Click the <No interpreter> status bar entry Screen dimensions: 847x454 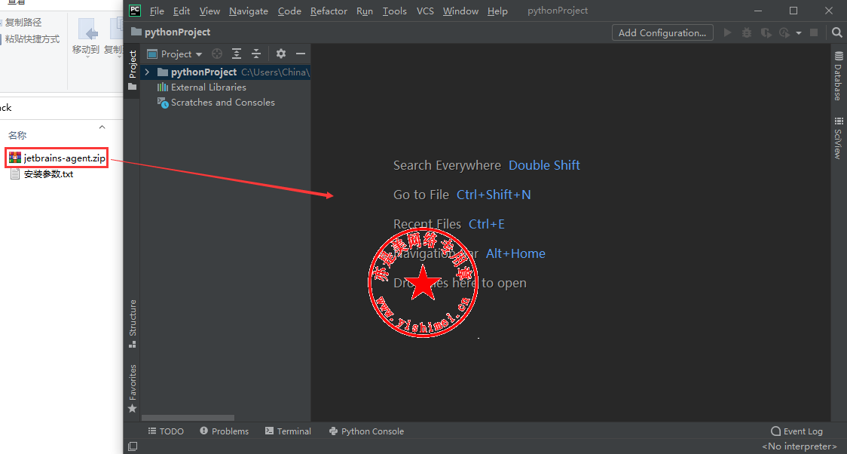[799, 446]
